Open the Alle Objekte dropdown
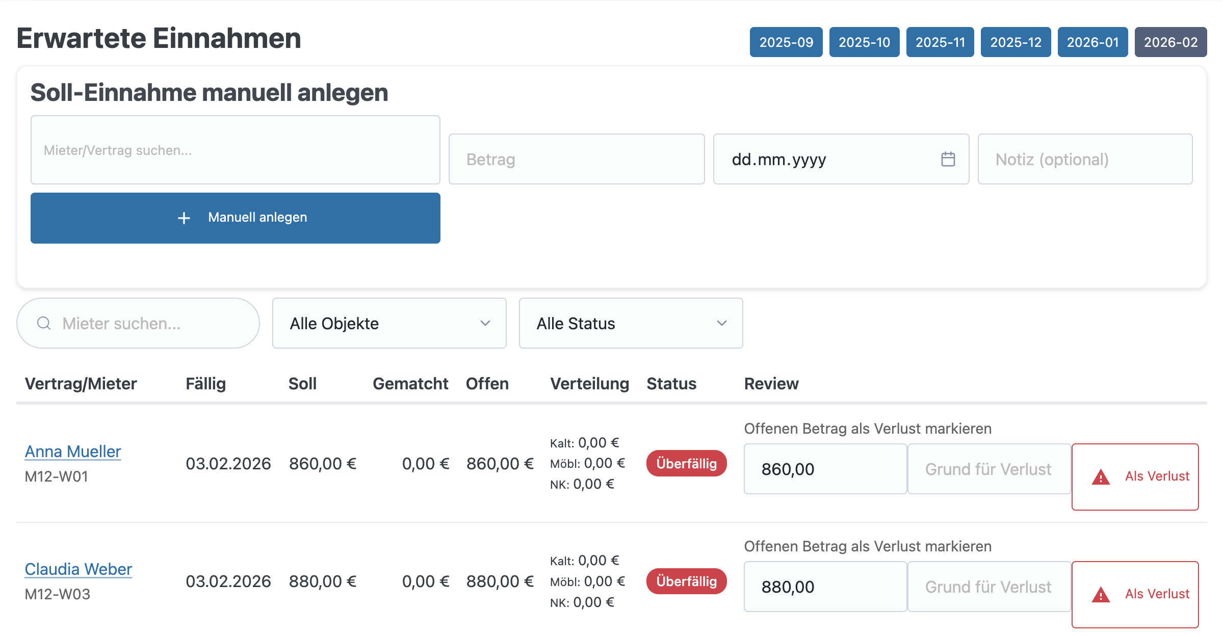 pos(389,323)
